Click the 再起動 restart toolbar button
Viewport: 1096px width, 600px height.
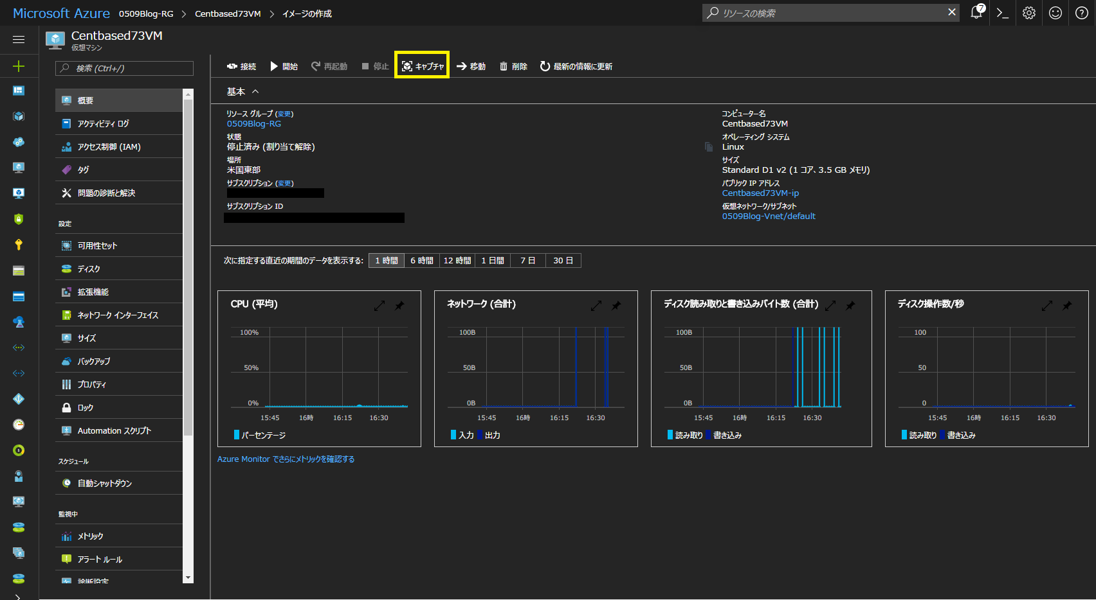(329, 66)
